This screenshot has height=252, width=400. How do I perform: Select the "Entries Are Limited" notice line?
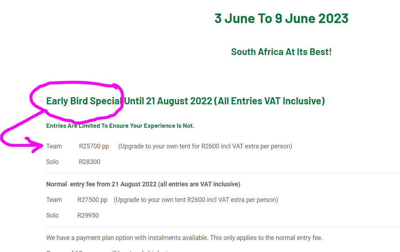[120, 126]
